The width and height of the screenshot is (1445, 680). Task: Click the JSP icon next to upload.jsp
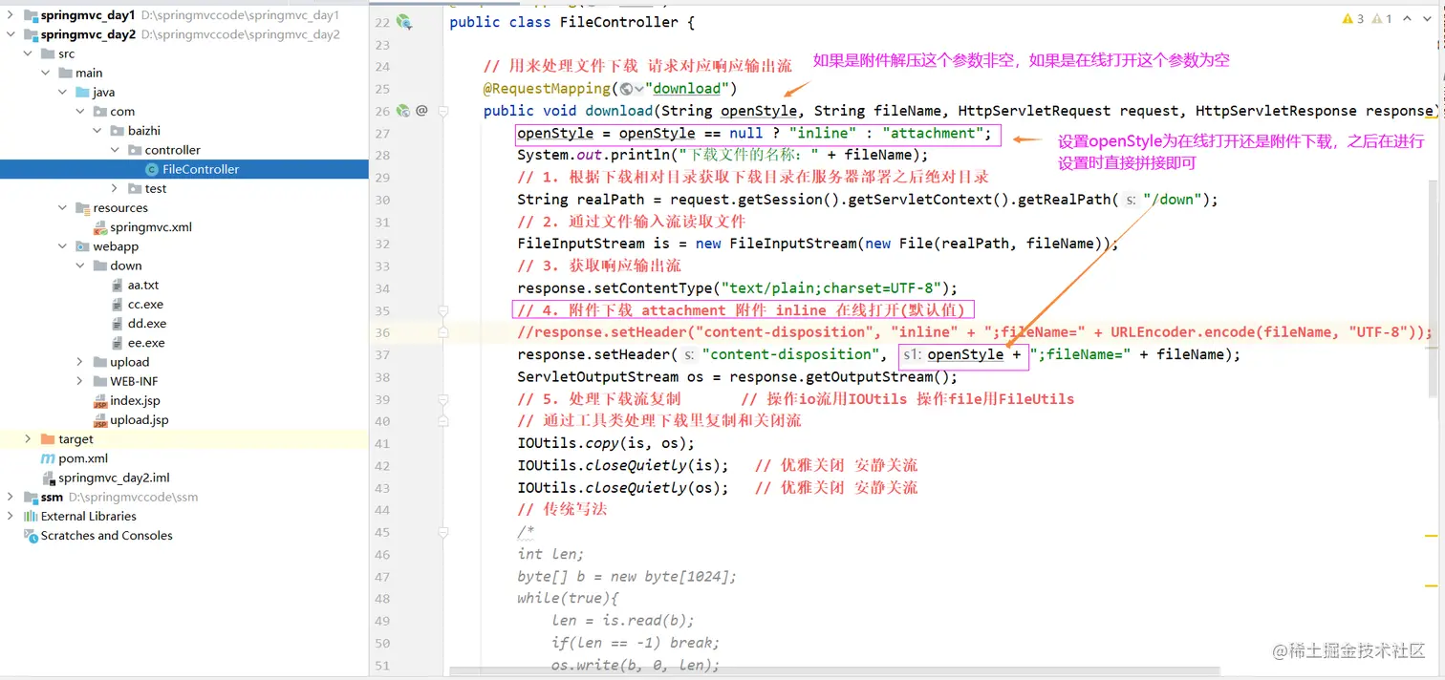[100, 419]
